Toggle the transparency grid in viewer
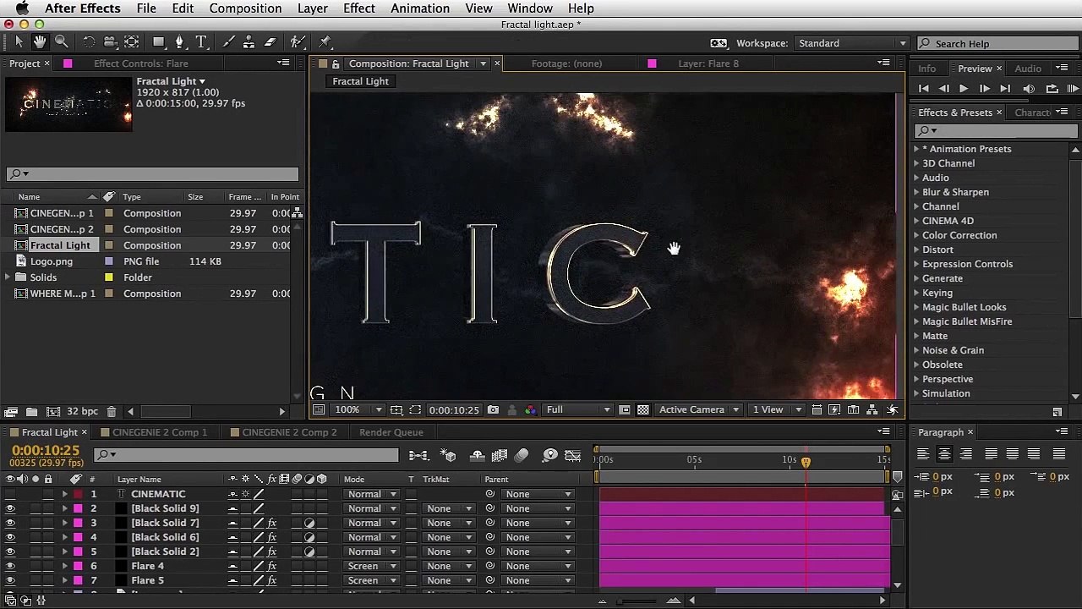Screen dimensions: 1082x609 (643, 410)
